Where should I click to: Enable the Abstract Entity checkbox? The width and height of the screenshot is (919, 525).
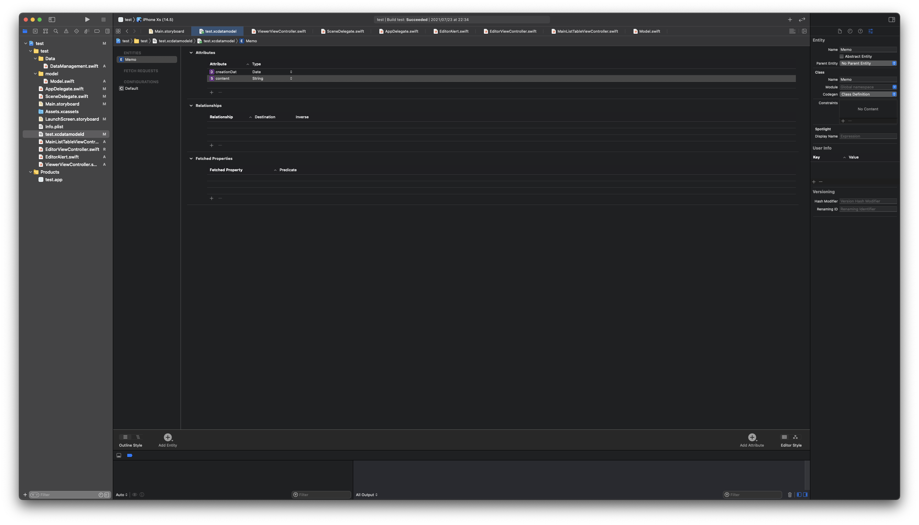tap(842, 57)
